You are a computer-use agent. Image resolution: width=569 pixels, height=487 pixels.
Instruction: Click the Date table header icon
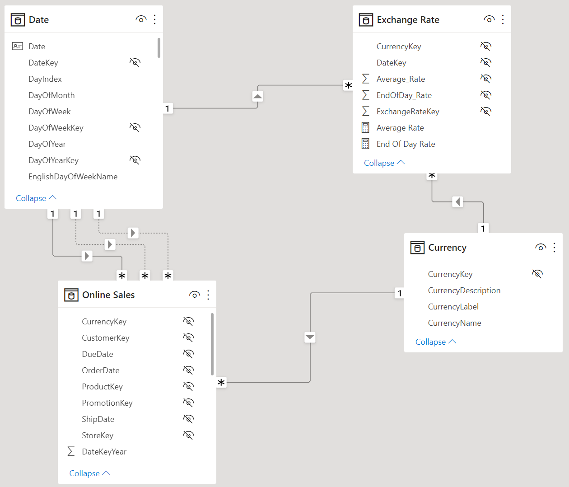coord(18,20)
